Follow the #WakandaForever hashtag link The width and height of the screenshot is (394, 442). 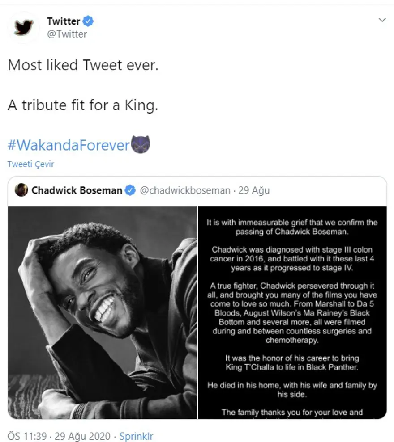click(x=69, y=145)
